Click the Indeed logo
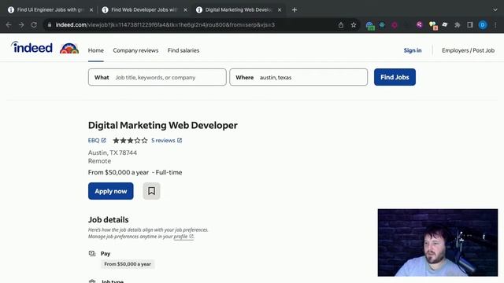Image resolution: width=504 pixels, height=283 pixels. click(x=31, y=47)
